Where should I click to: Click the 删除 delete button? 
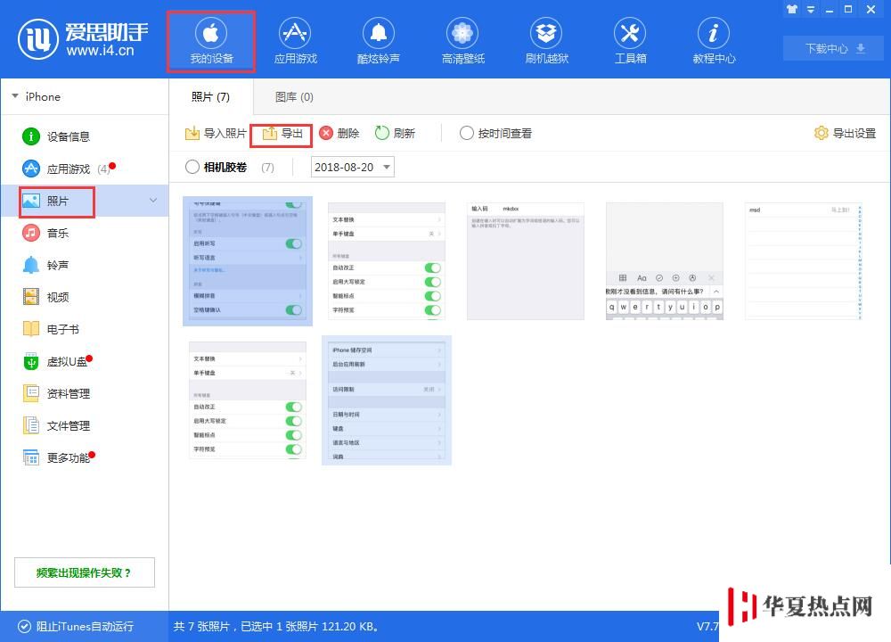[339, 134]
